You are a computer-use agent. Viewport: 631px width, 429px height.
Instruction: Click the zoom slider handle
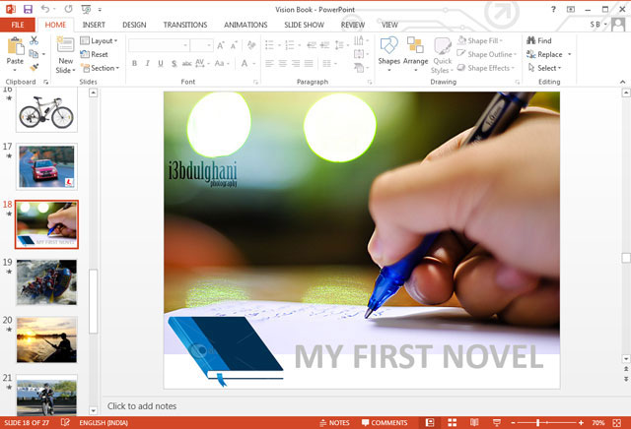point(538,422)
